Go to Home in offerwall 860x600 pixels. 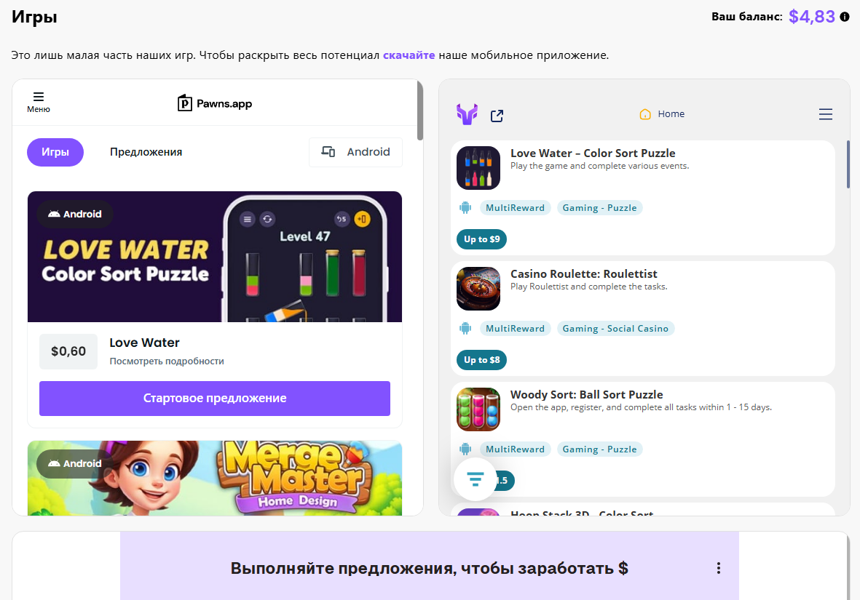pos(662,114)
